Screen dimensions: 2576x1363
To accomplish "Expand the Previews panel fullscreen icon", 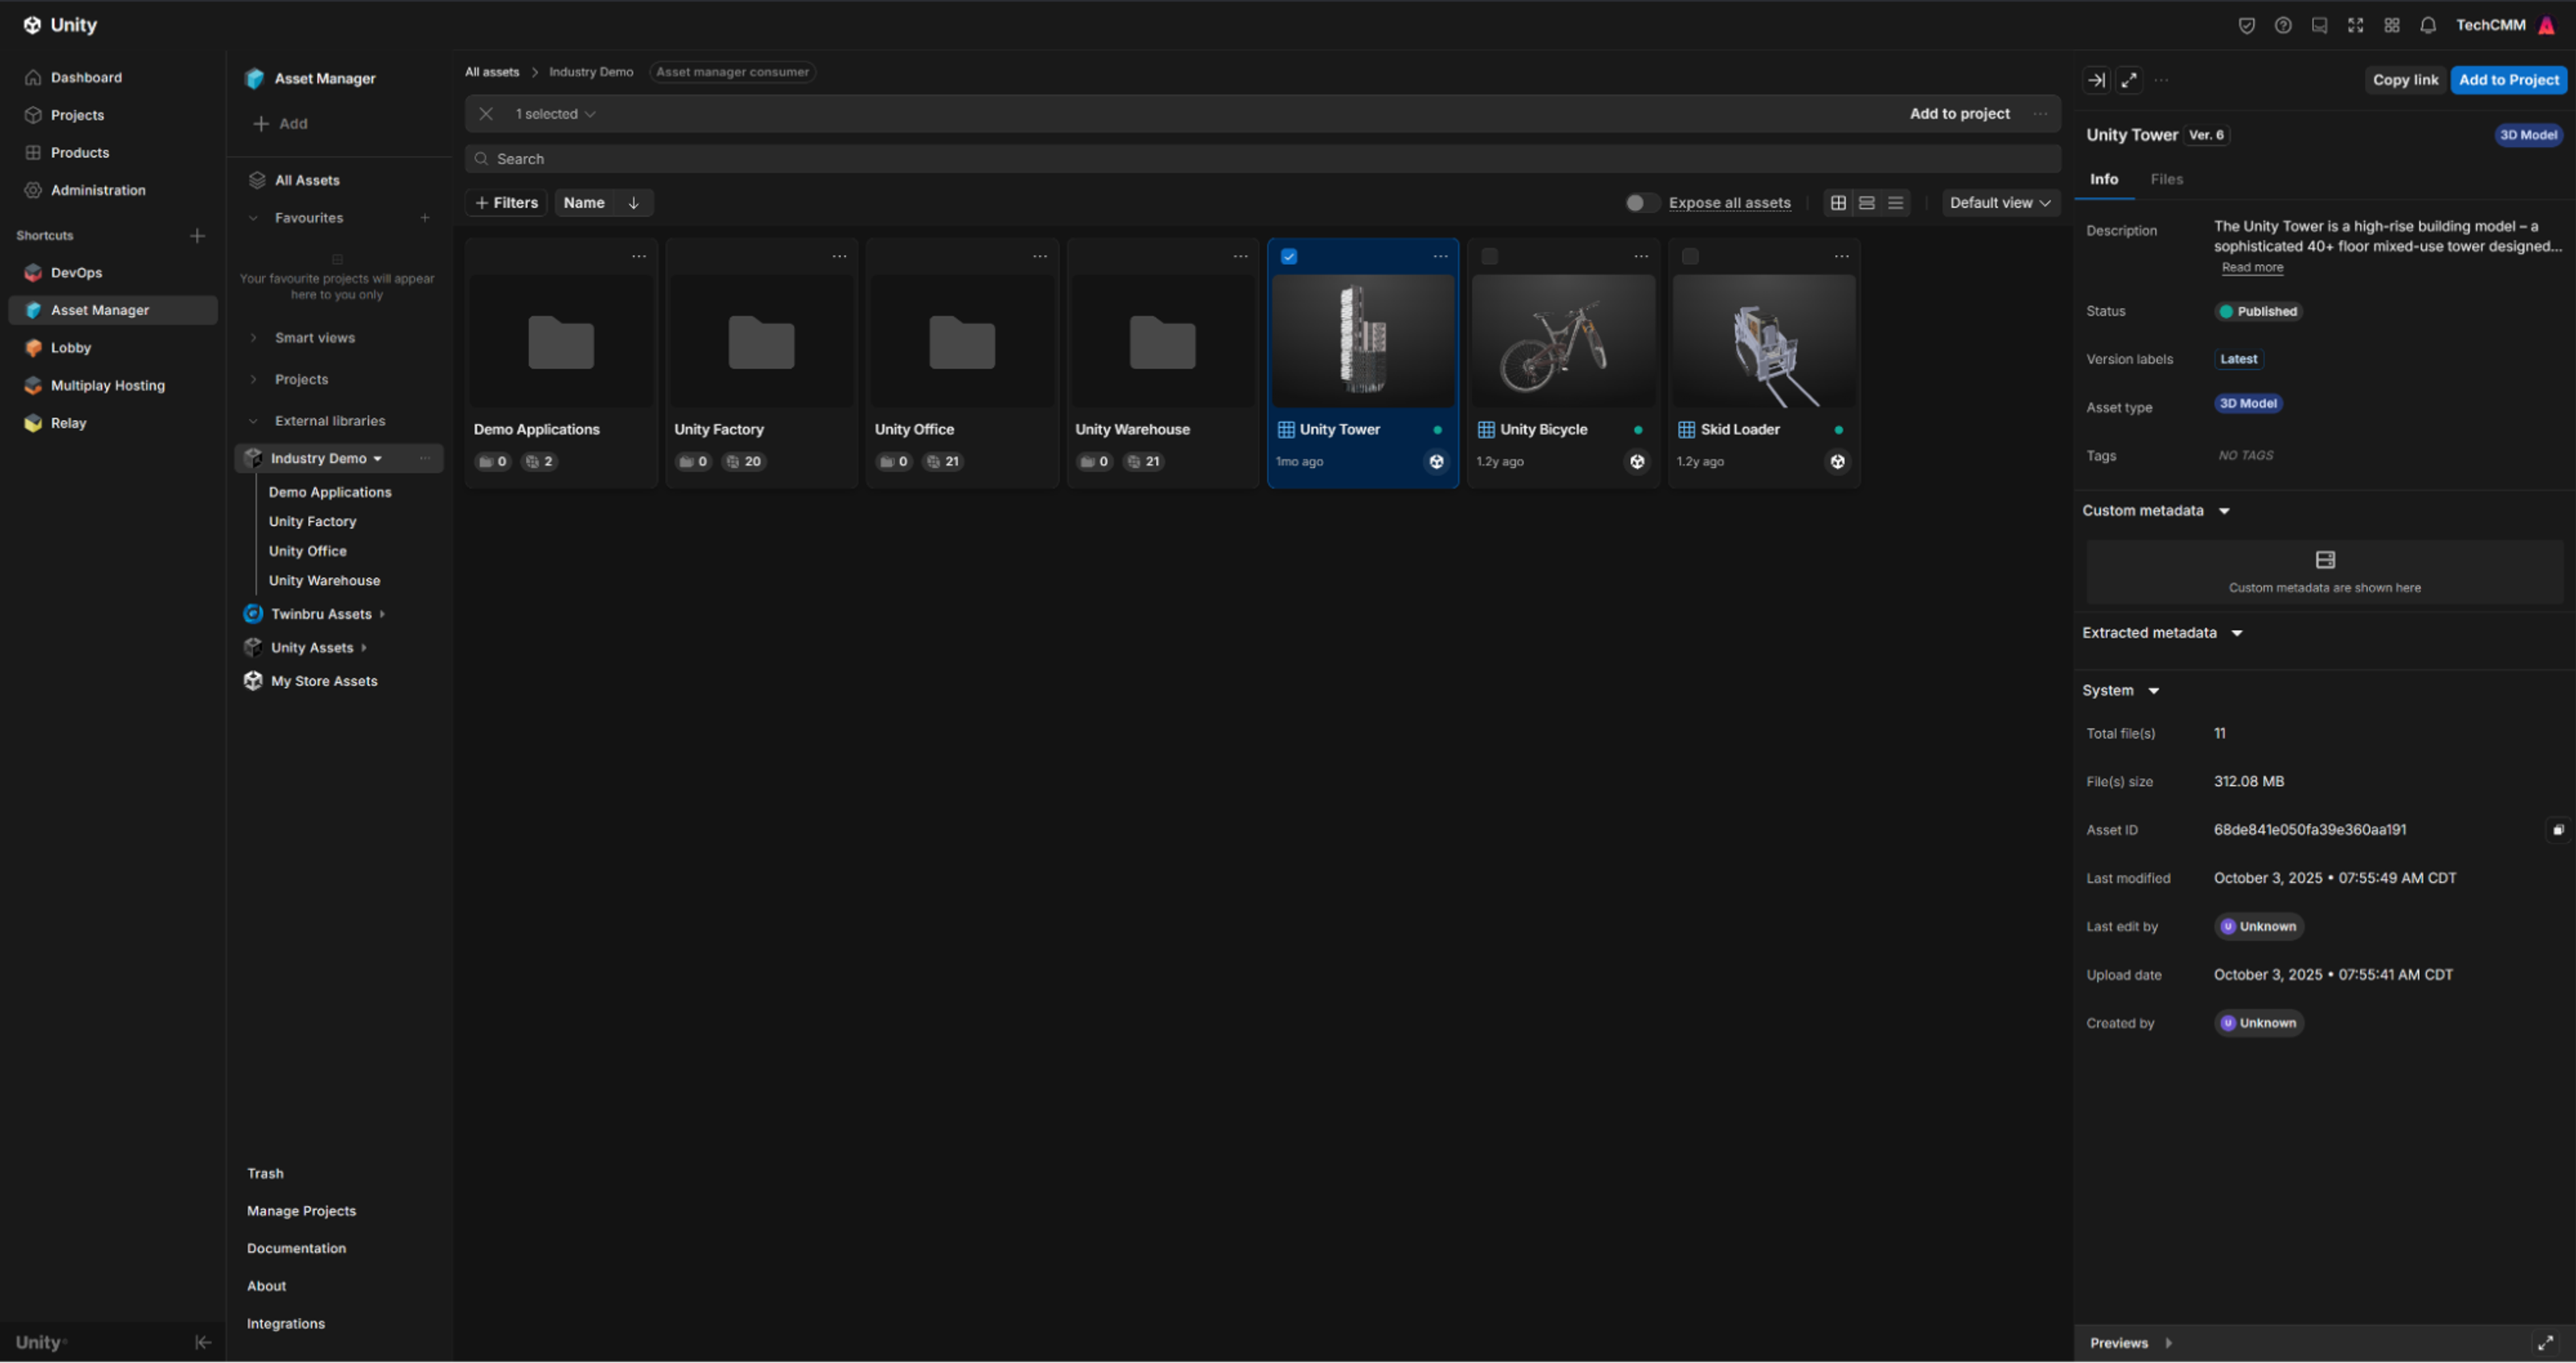I will pyautogui.click(x=2545, y=1343).
